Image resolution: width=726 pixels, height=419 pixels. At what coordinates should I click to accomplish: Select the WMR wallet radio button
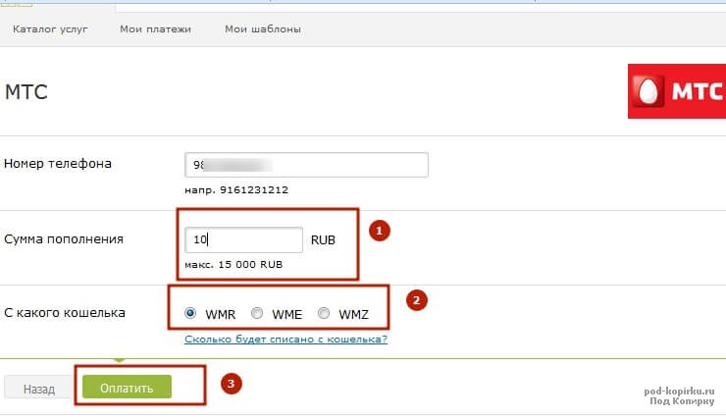tap(190, 313)
